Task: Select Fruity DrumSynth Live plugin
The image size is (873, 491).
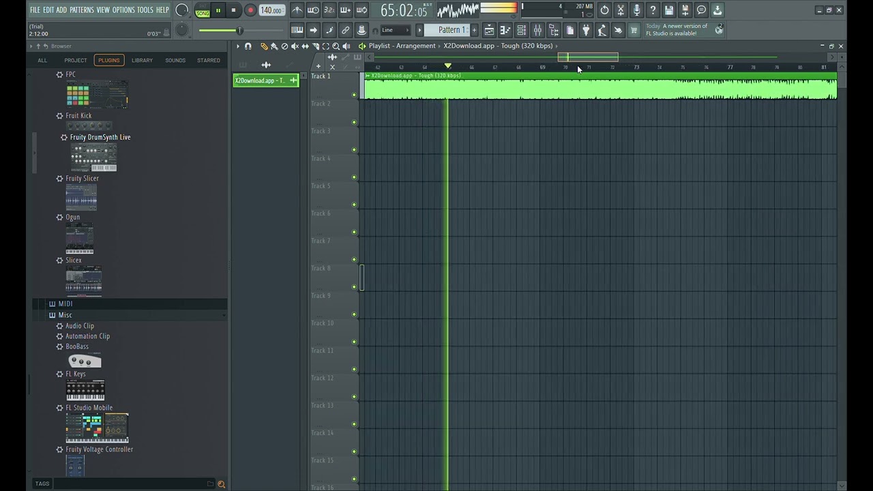Action: pyautogui.click(x=100, y=137)
